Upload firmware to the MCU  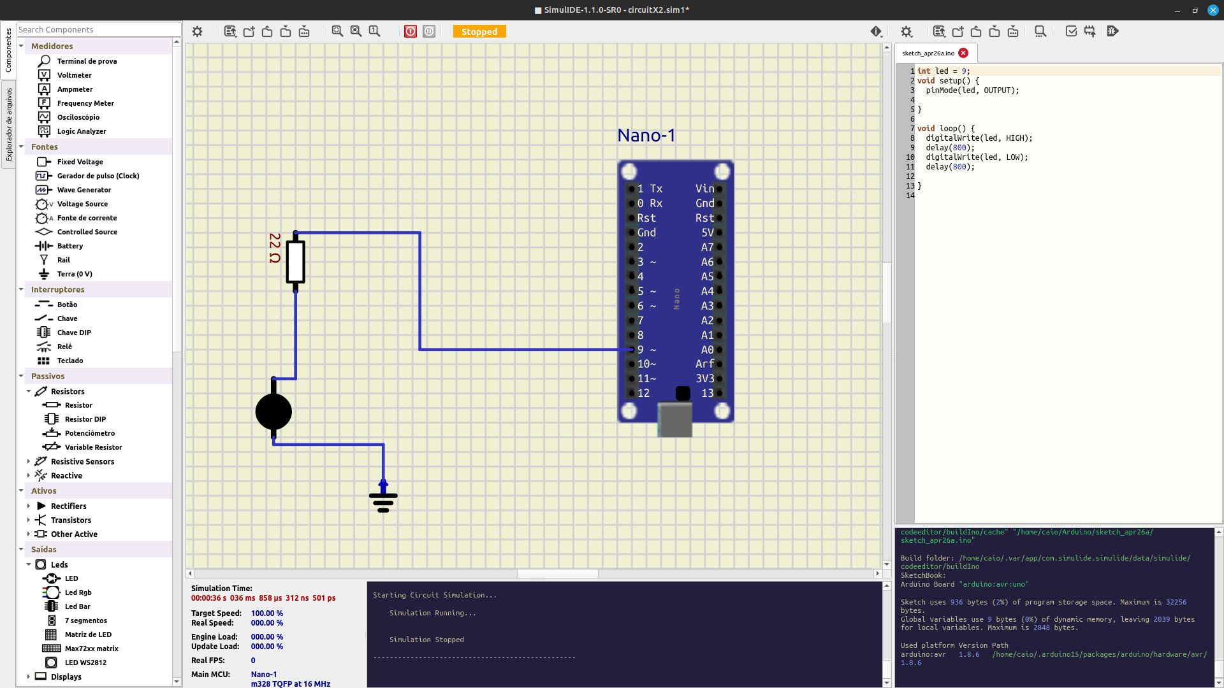pyautogui.click(x=1090, y=31)
